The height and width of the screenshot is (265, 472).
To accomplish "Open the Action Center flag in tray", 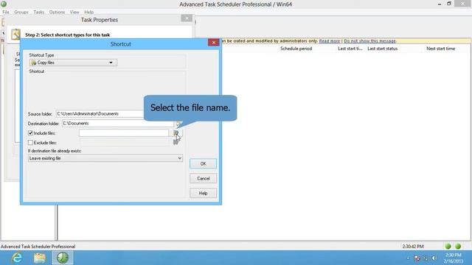I will (x=417, y=258).
